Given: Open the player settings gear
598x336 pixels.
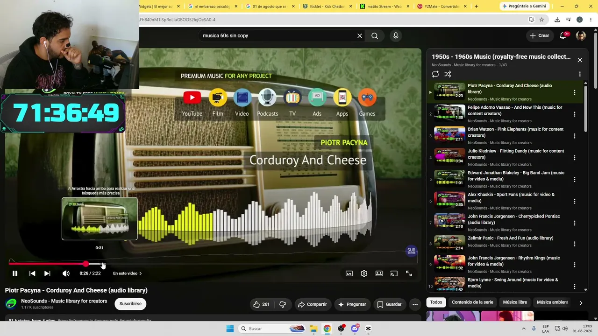Looking at the screenshot, I should [364, 273].
